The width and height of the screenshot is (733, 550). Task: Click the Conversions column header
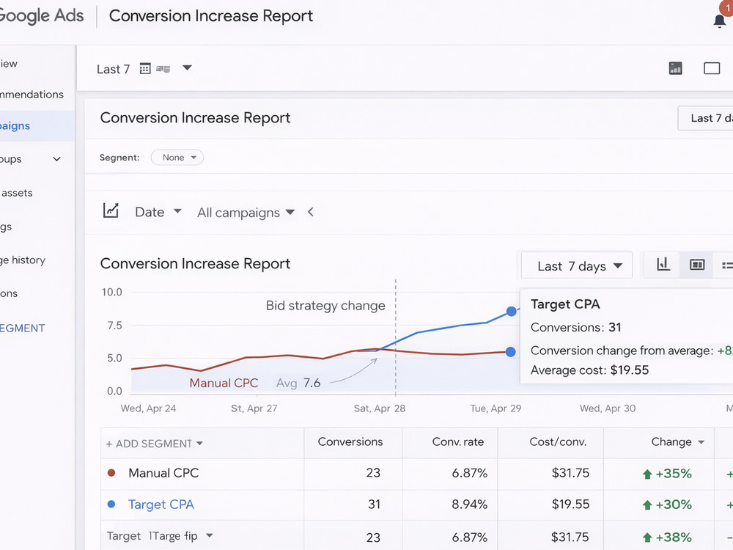[x=350, y=442]
